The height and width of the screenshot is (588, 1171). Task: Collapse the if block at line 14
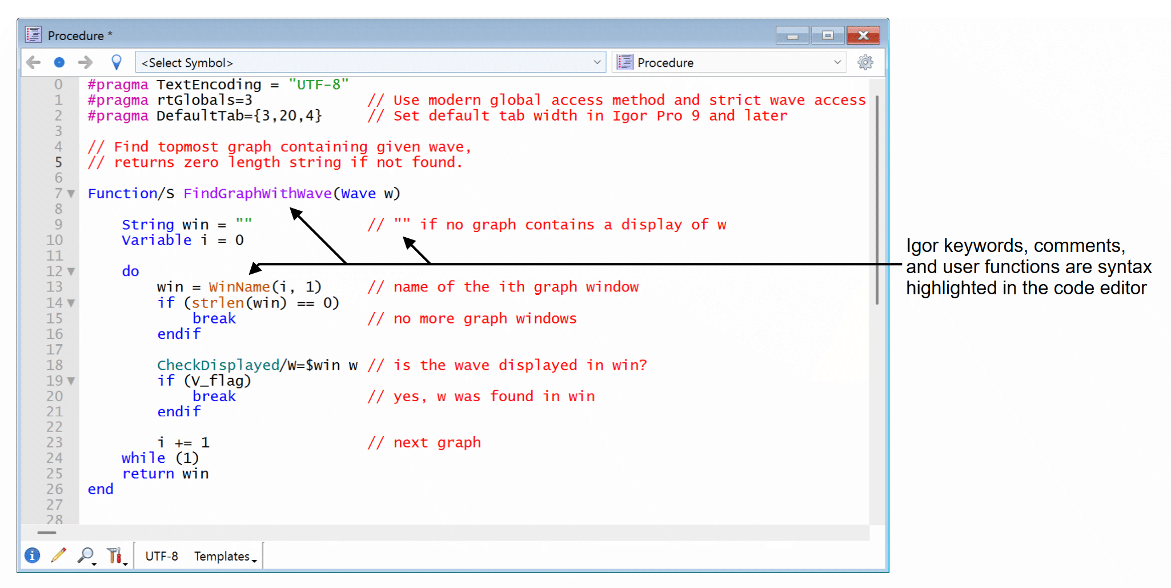71,303
